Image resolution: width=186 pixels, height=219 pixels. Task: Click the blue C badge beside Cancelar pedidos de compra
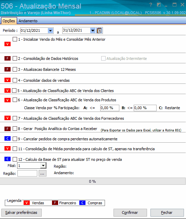pos(8,139)
